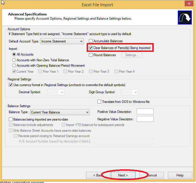Close the Excel File Import dialog
This screenshot has width=196, height=183.
[188, 4]
